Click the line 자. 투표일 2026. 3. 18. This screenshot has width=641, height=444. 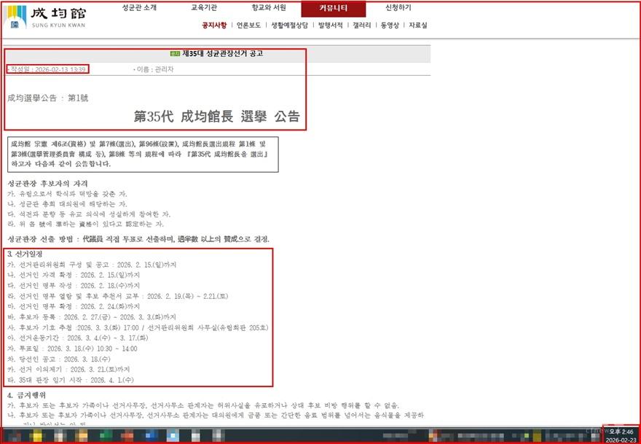72,348
